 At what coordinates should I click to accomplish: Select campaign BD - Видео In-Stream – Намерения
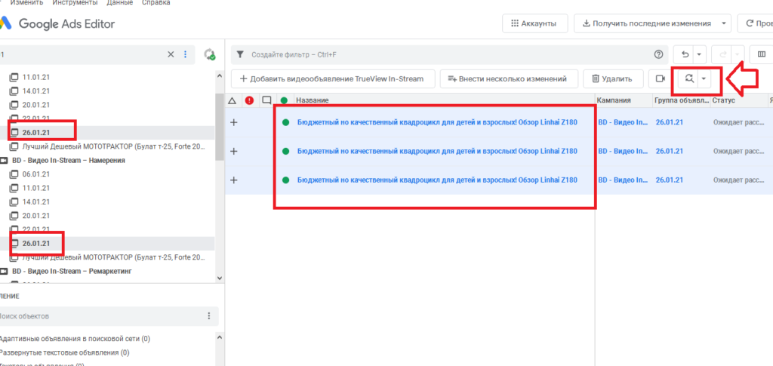click(69, 161)
